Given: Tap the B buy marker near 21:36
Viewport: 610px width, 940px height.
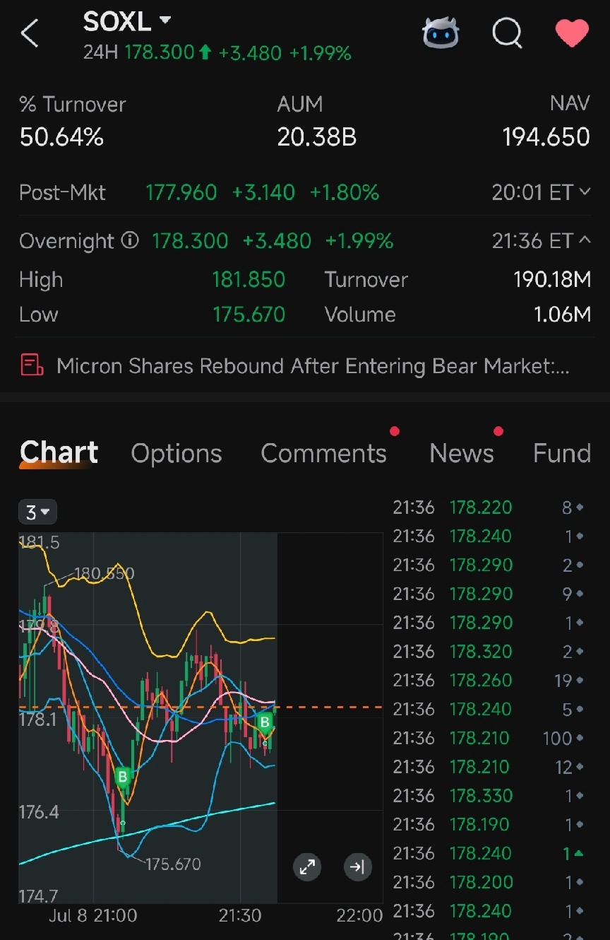Looking at the screenshot, I should click(265, 722).
